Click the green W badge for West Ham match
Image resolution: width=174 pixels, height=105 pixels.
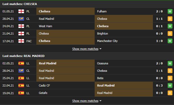coord(170,26)
